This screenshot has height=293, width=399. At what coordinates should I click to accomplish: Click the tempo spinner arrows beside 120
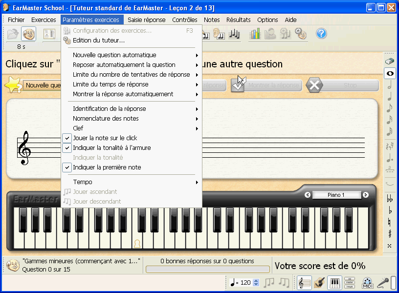[256, 283]
